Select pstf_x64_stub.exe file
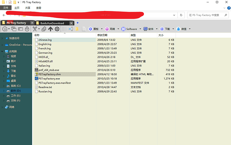Viewport: 231px width, 145px height. tap(49, 70)
